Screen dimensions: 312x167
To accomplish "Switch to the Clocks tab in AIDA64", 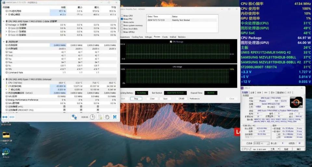I will [x=165, y=37].
